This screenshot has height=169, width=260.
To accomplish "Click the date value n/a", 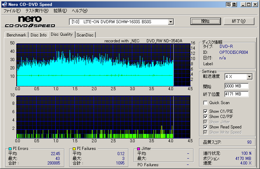I will pos(222,58).
